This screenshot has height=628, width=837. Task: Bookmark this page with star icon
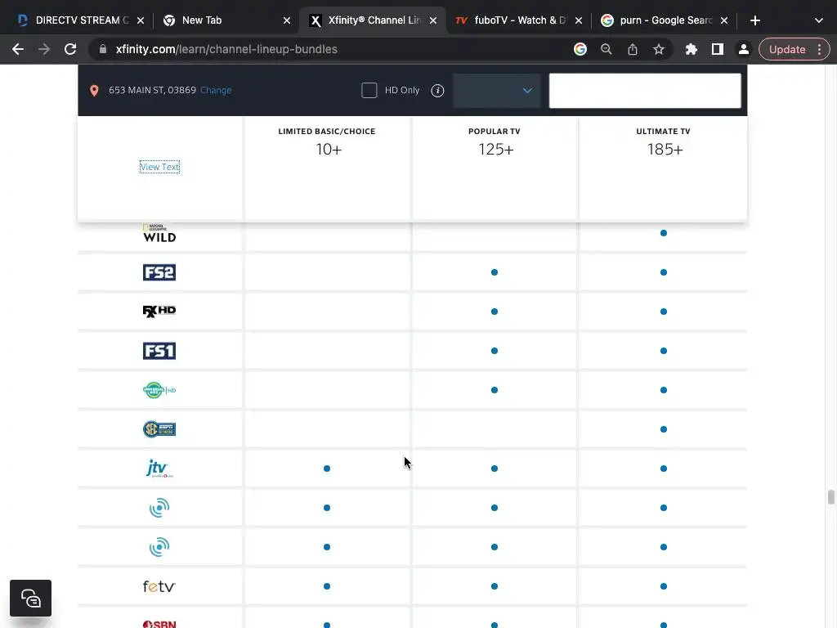(x=659, y=49)
